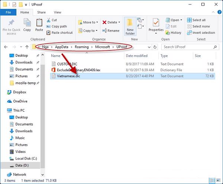The image size is (223, 184).
Task: Open recent locations dropdown arrow
Action: [21, 47]
